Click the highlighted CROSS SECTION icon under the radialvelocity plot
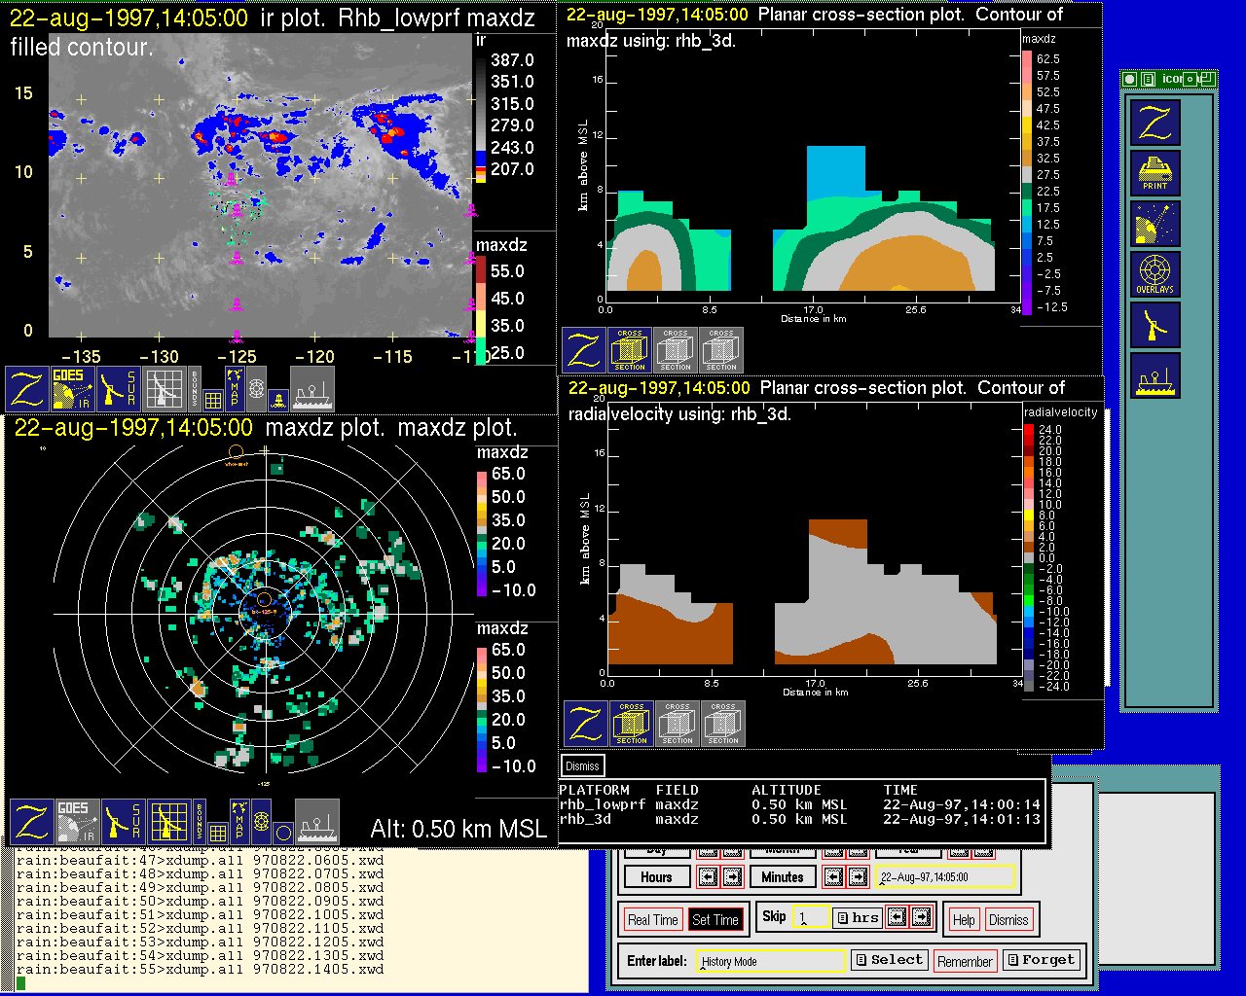Viewport: 1246px width, 996px height. point(632,724)
